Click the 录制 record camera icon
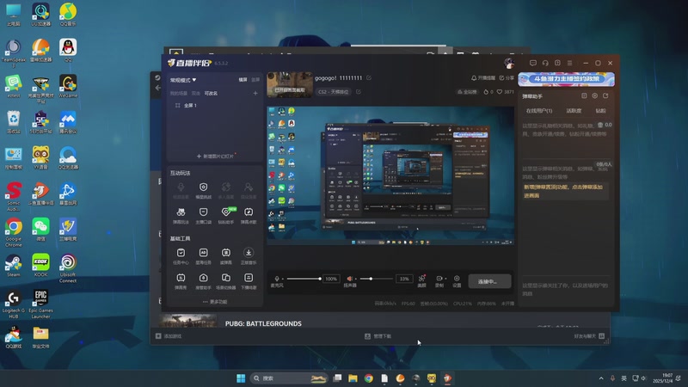 (x=439, y=279)
